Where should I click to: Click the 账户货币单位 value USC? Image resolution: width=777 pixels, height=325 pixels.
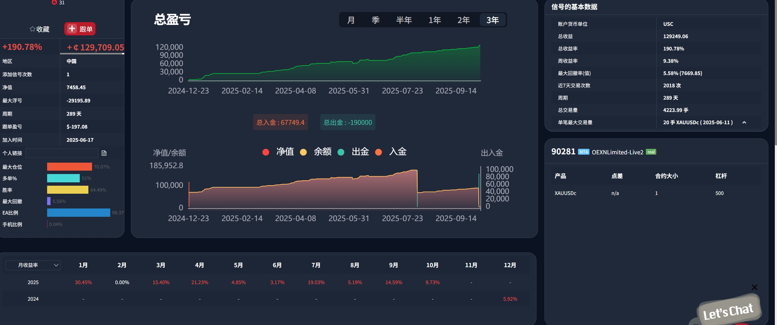coord(668,24)
